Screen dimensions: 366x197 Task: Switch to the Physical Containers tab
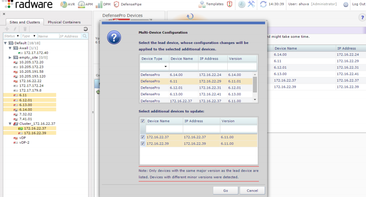click(64, 22)
